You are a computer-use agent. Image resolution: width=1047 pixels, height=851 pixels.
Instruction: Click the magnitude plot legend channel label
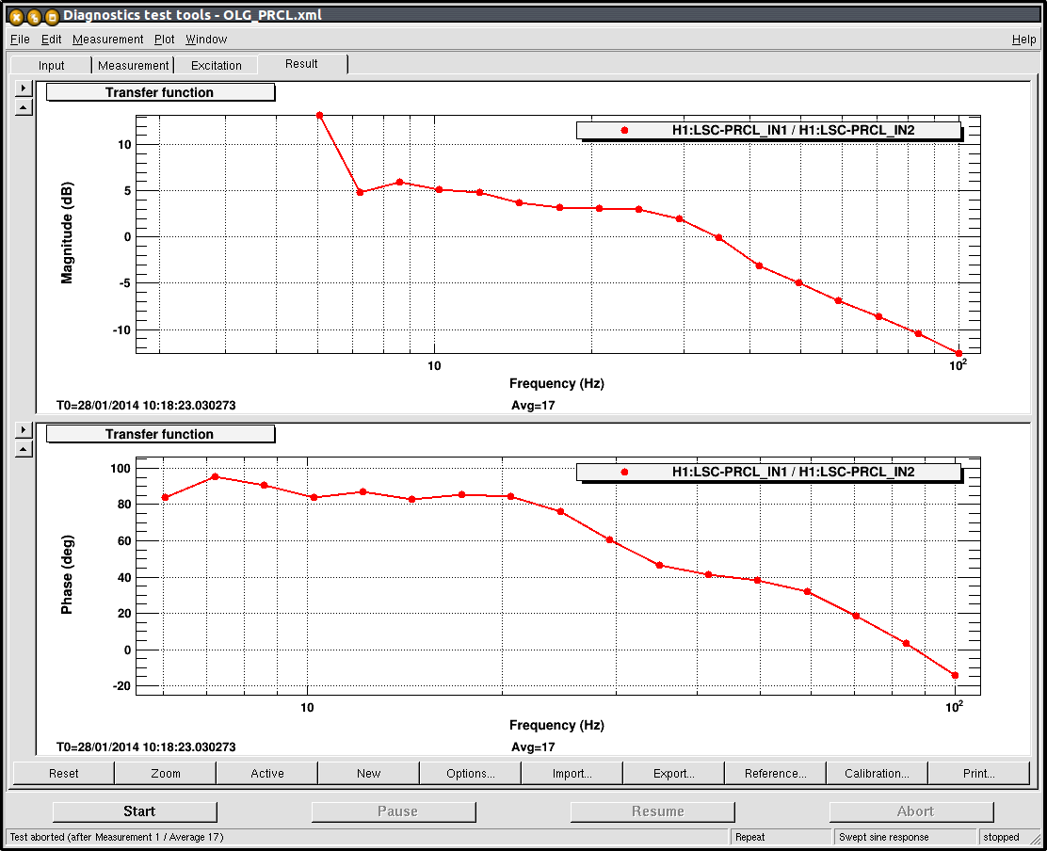[794, 130]
